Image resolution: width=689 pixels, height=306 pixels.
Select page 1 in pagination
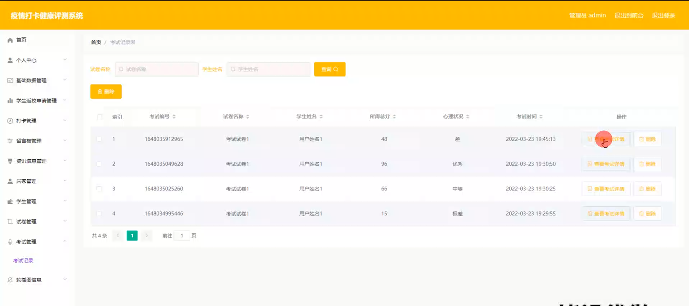[132, 236]
